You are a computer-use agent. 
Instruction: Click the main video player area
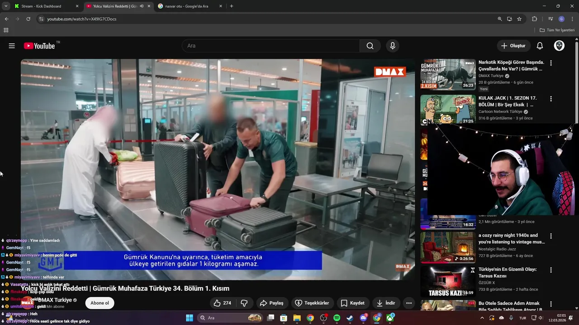[x=218, y=169]
